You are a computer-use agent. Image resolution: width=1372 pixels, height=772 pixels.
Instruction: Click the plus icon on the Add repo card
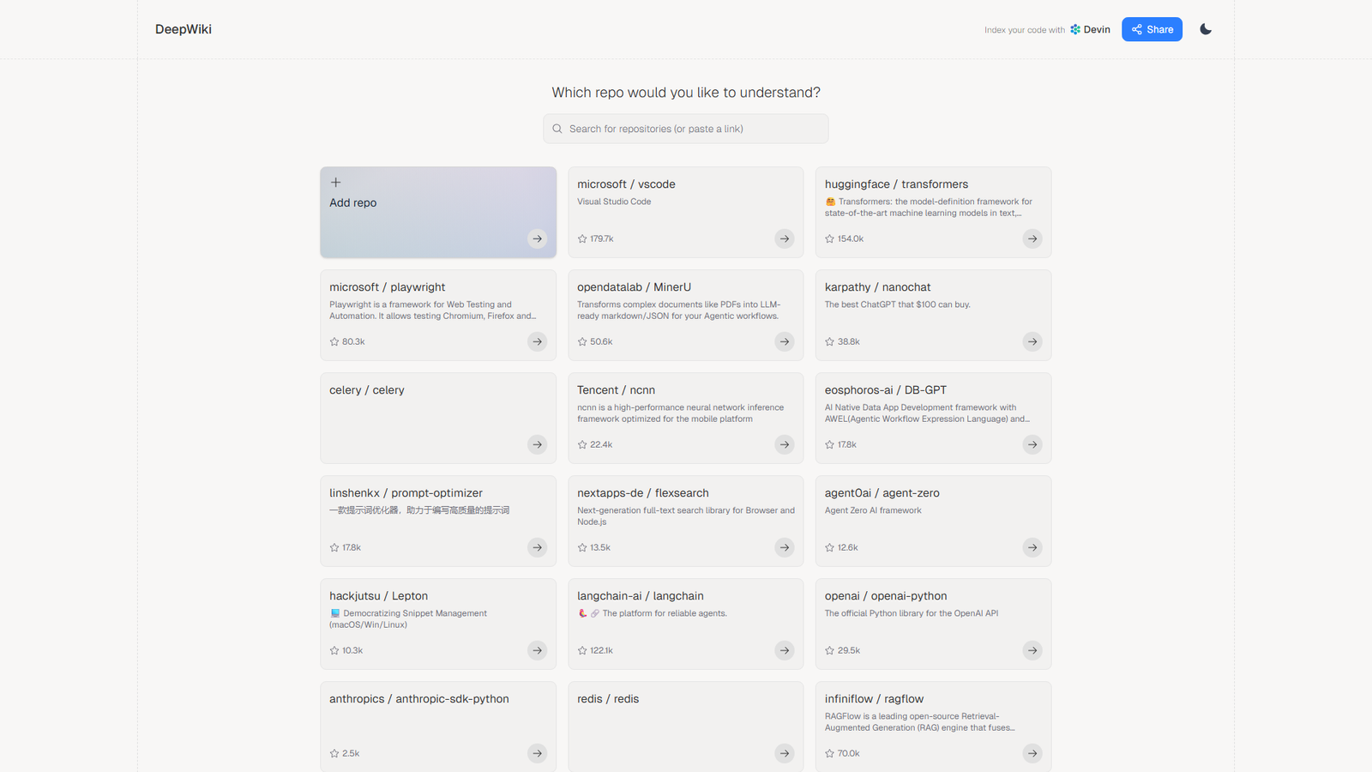335,182
